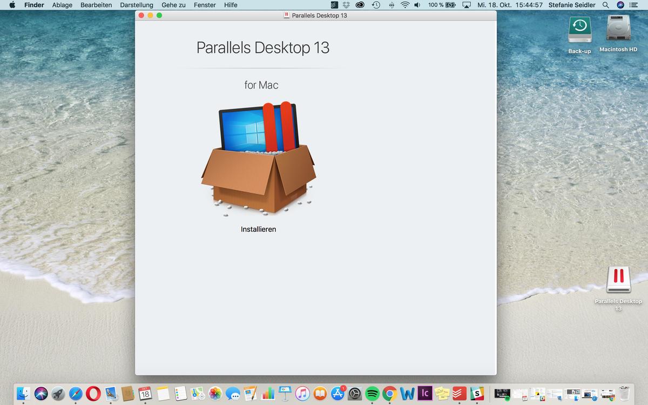Image resolution: width=648 pixels, height=405 pixels.
Task: Open Finder from the Dock
Action: (23, 394)
